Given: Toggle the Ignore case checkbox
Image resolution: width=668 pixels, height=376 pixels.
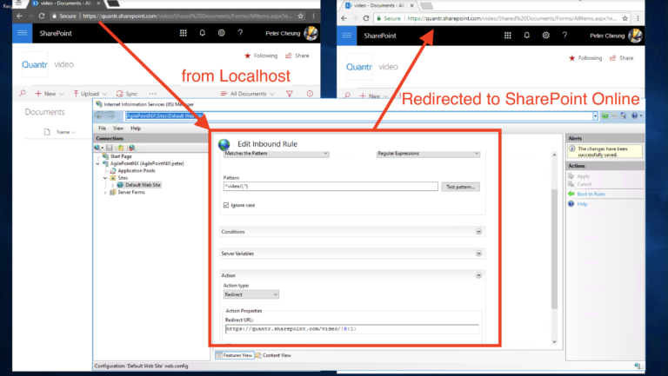Looking at the screenshot, I should click(x=226, y=205).
